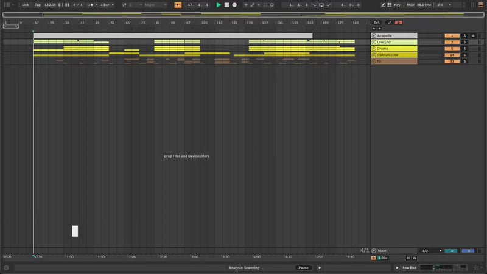Toggle the Lock Envelopes icon

399,23
